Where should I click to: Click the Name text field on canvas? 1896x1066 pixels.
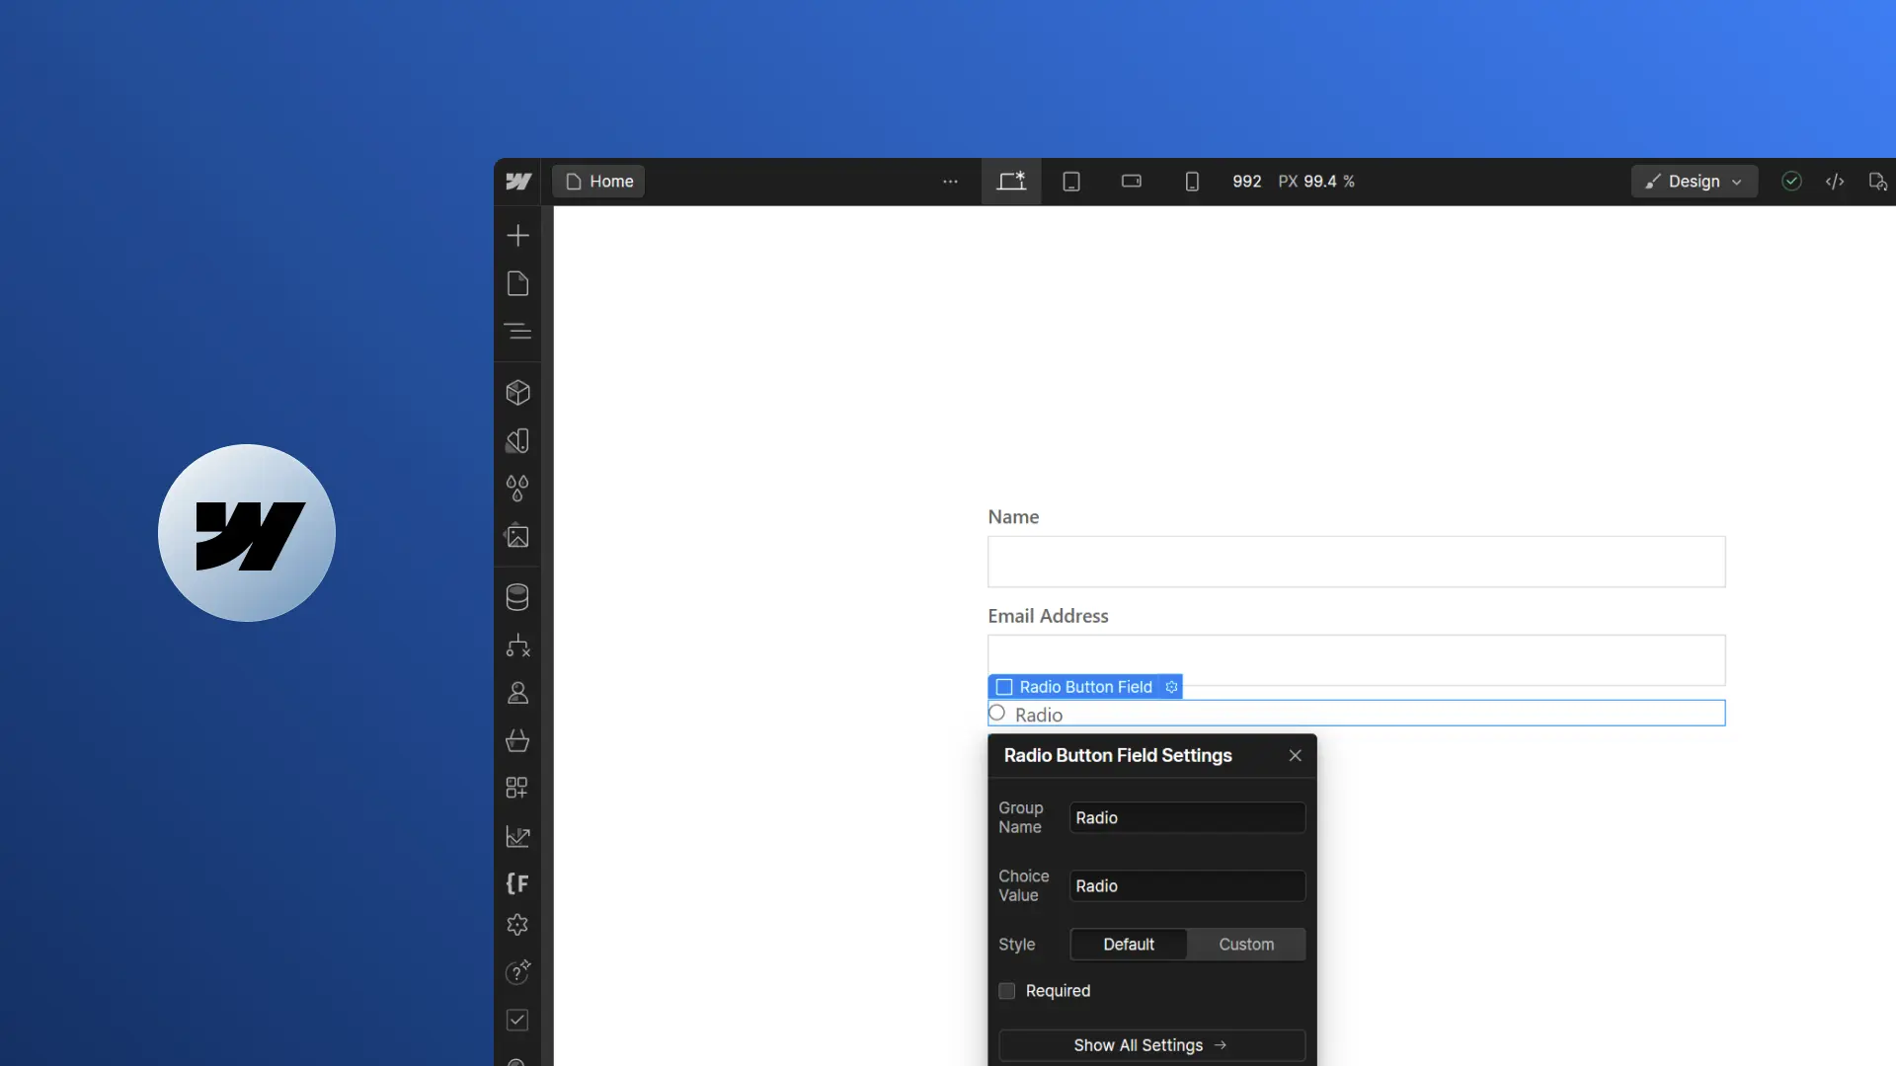point(1357,562)
